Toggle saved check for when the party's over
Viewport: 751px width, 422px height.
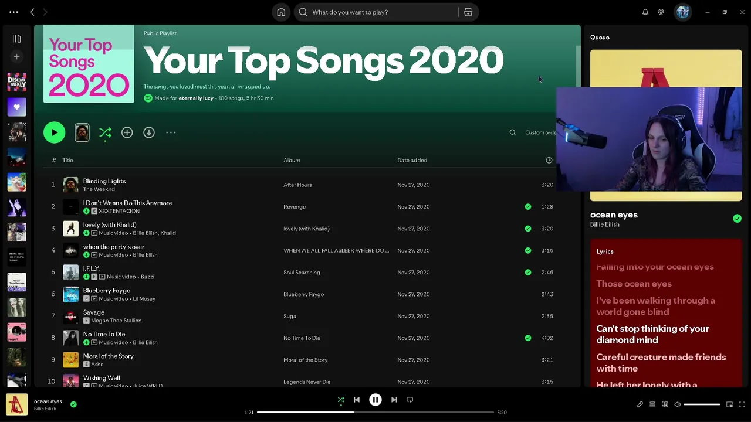(x=528, y=250)
